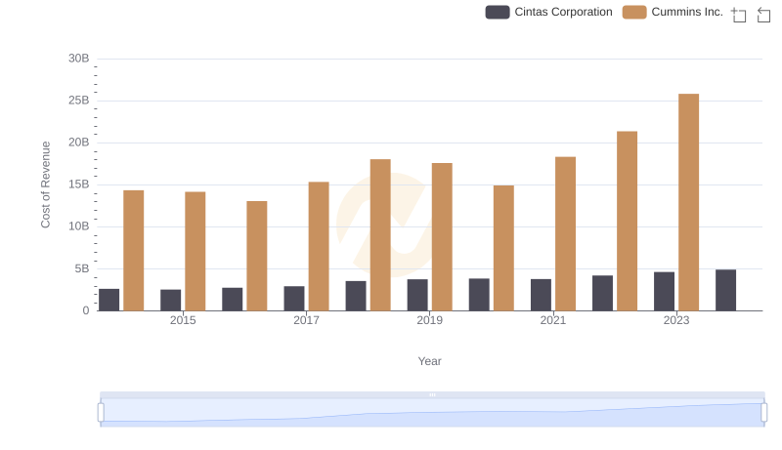
Task: Click the Cummins 2023 bar
Action: 688,202
